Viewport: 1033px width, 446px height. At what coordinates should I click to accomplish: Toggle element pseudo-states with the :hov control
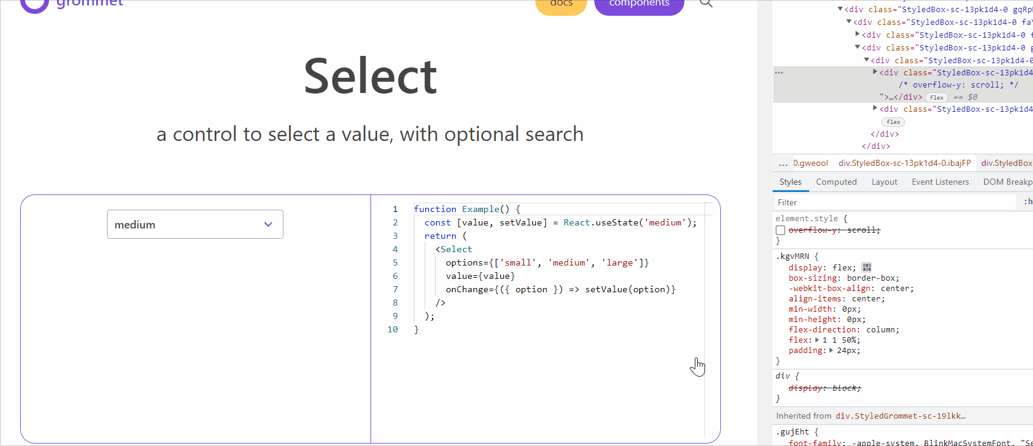tap(1027, 202)
